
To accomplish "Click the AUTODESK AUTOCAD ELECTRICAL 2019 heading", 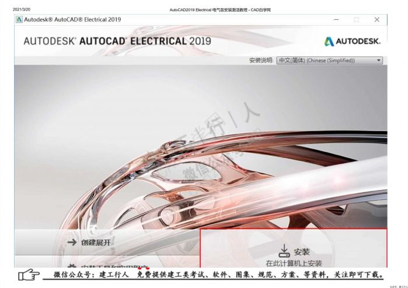I will 117,41.
